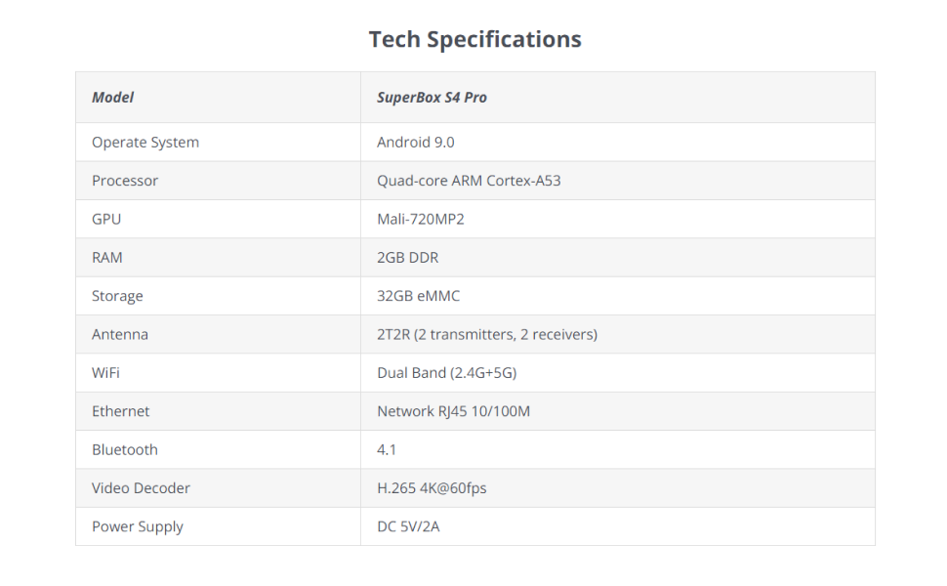Select the H.265 4K@60fps value
The image size is (947, 586).
[x=432, y=488]
